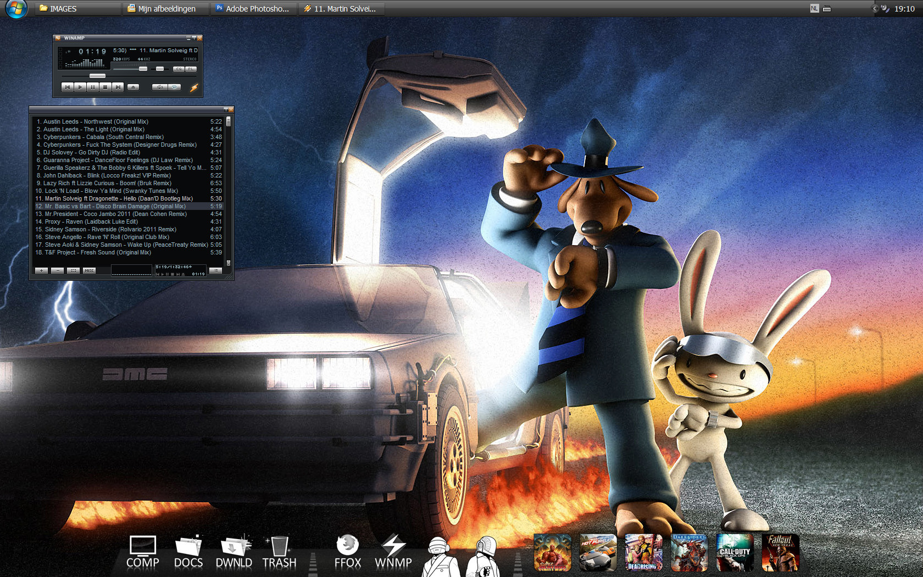Pause playback in Winamp
This screenshot has height=577, width=923.
pos(92,87)
